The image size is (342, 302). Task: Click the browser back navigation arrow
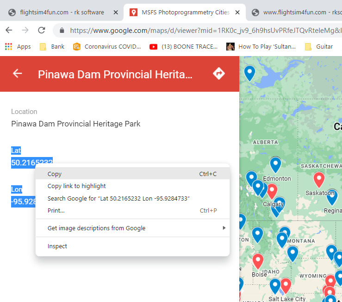tap(9, 31)
